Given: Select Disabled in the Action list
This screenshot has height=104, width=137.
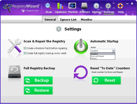Looking at the screenshot, I should point(103,54).
